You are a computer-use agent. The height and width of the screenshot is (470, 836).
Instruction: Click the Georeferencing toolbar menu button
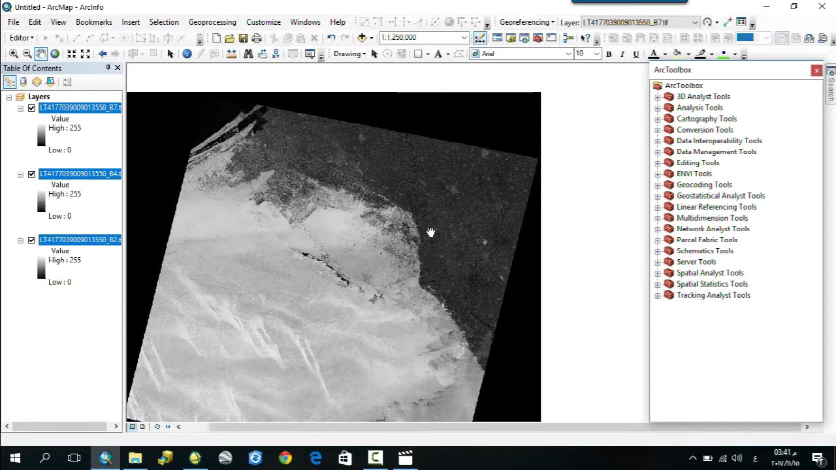click(527, 22)
